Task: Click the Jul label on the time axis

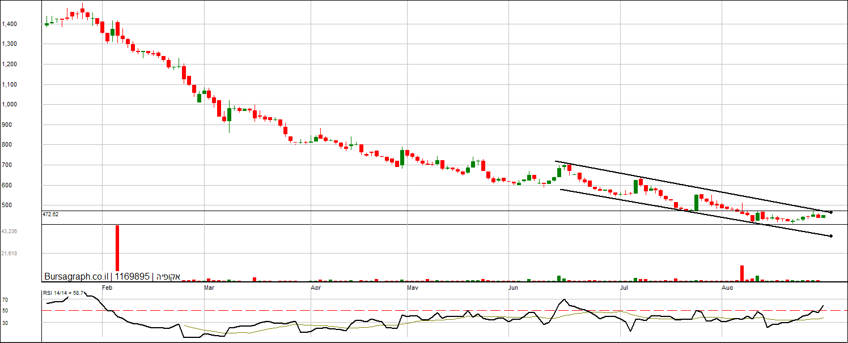Action: (624, 288)
